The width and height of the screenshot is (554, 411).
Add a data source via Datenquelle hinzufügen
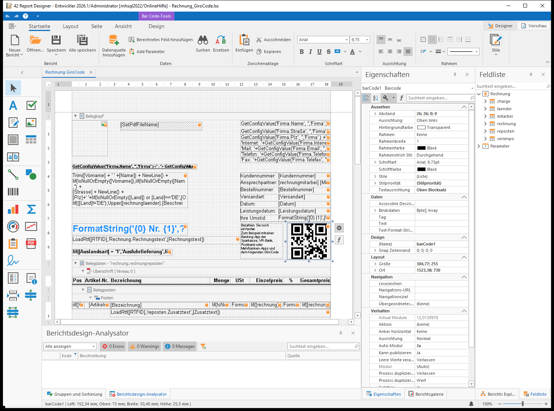114,46
